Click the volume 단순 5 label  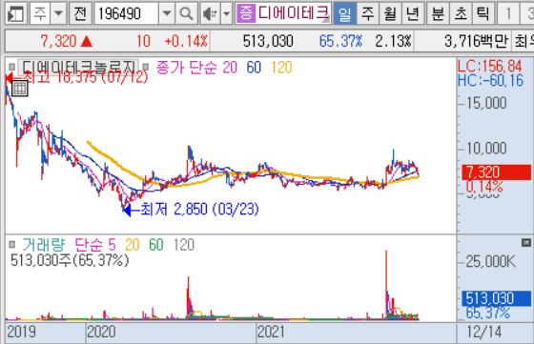pos(95,245)
